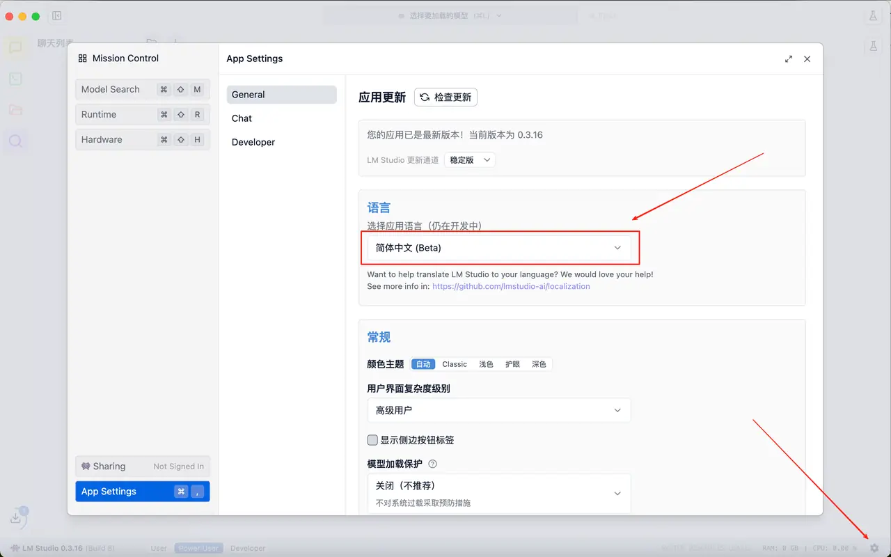Switch to Power User mode in status bar
This screenshot has width=891, height=557.
(198, 549)
